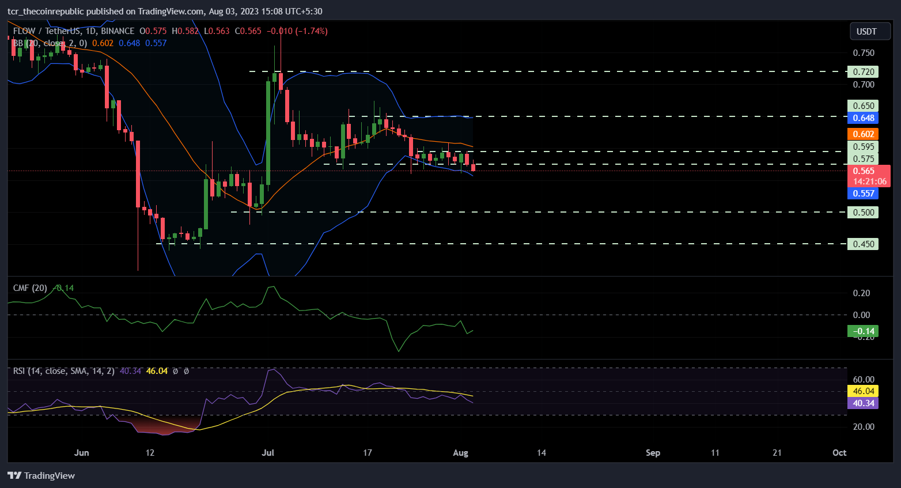The image size is (901, 488).
Task: Select the CMF (20) indicator legend
Action: tap(30, 288)
